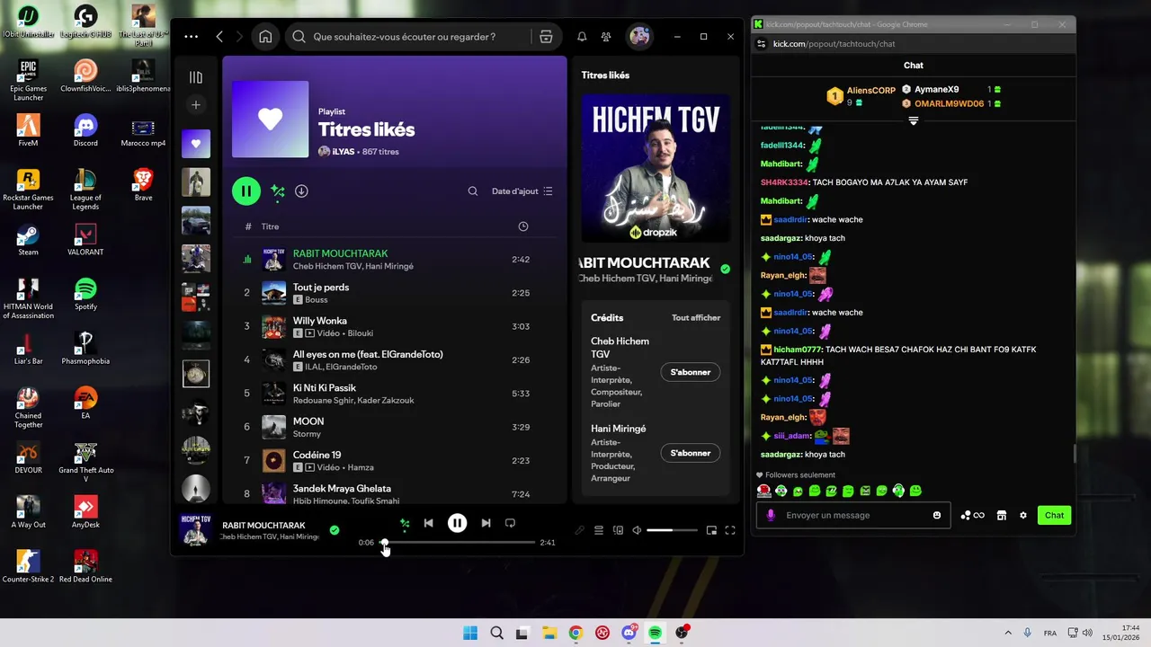Viewport: 1151px width, 647px height.
Task: Switch Spotify to fullscreen view
Action: click(730, 530)
